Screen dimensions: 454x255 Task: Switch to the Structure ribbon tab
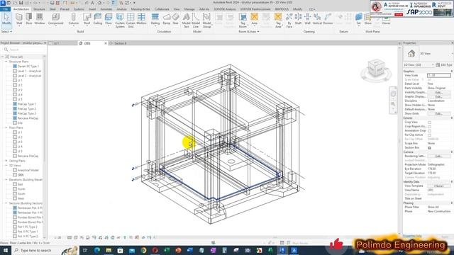[x=39, y=9]
